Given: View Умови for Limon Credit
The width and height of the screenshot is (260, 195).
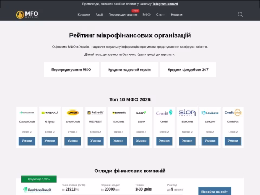Looking at the screenshot, I should tap(73, 141).
